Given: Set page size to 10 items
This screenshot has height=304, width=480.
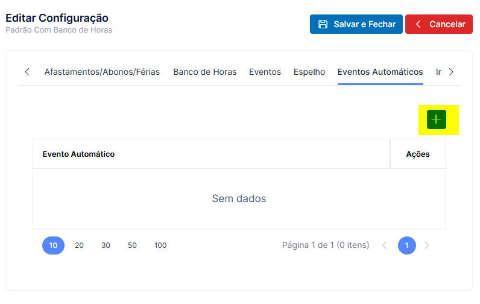Looking at the screenshot, I should pyautogui.click(x=53, y=245).
